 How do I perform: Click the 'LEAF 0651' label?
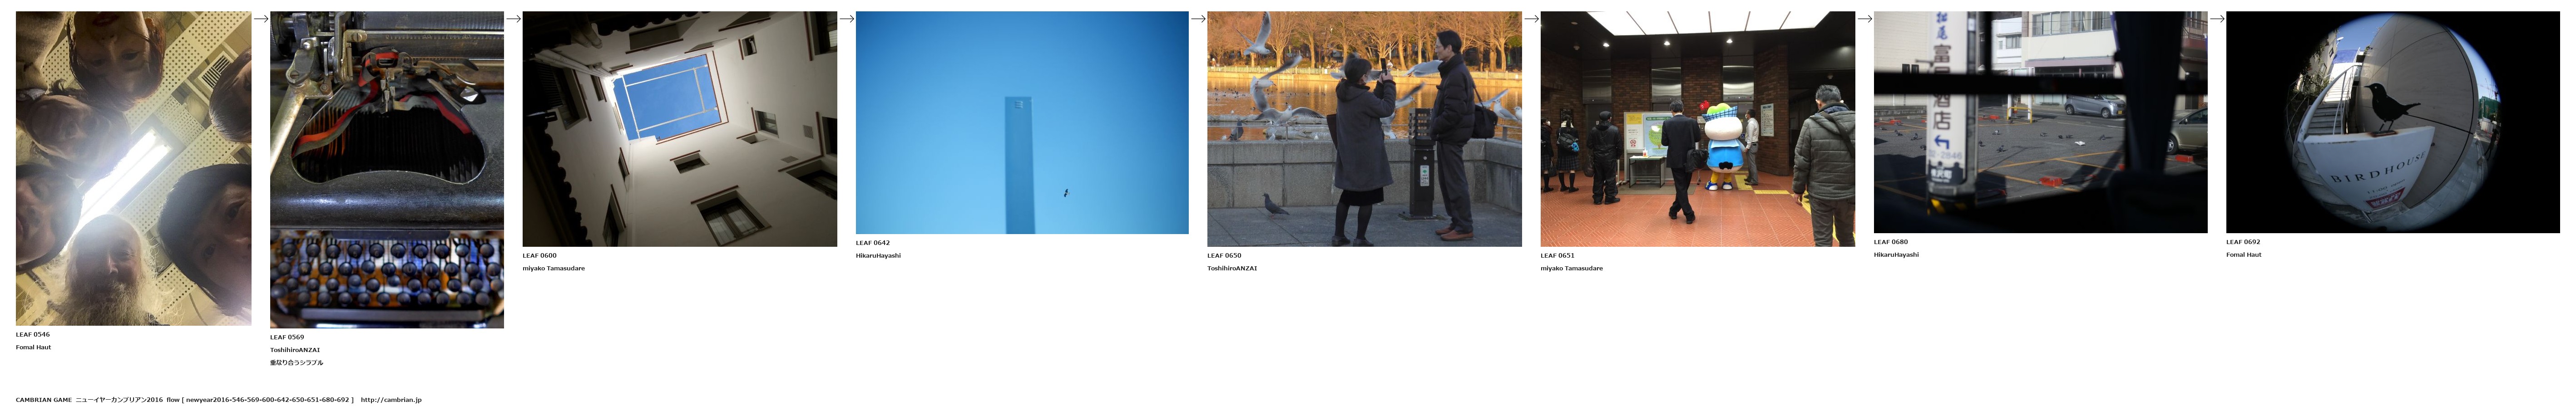(1558, 256)
